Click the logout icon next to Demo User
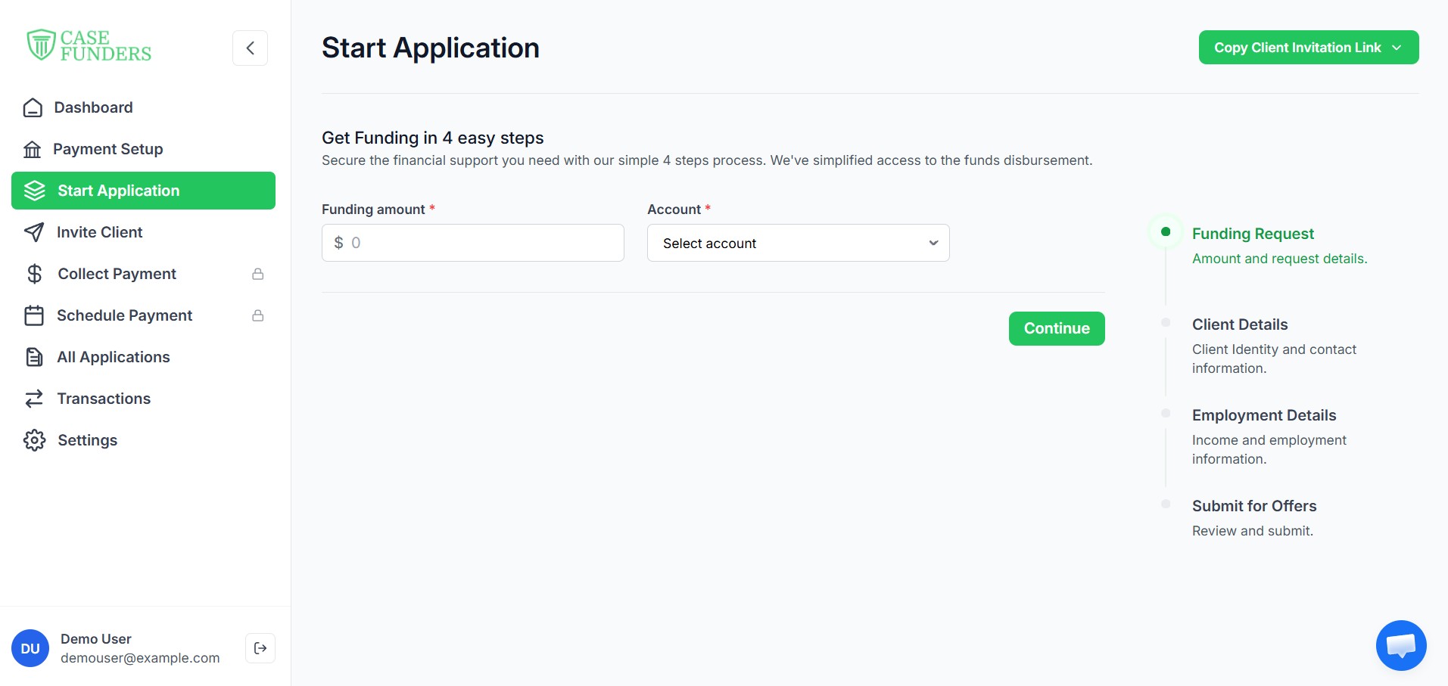Image resolution: width=1448 pixels, height=686 pixels. [260, 648]
